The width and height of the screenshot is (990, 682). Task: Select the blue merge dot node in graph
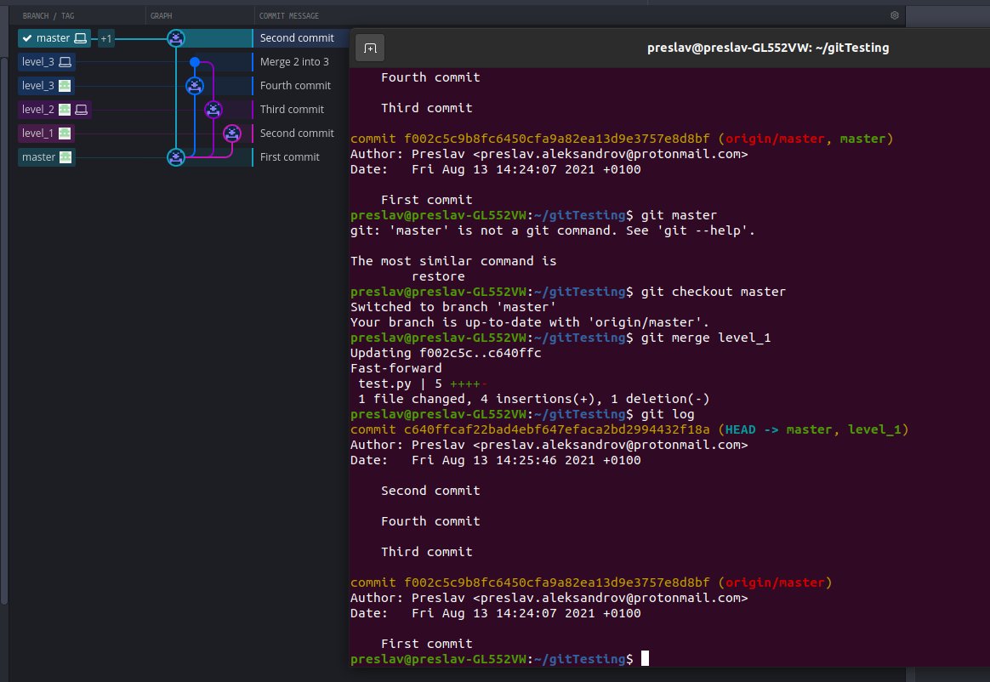click(195, 62)
